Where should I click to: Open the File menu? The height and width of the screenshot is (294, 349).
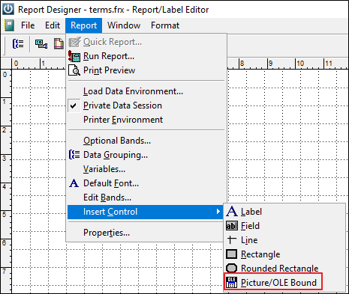(x=28, y=25)
